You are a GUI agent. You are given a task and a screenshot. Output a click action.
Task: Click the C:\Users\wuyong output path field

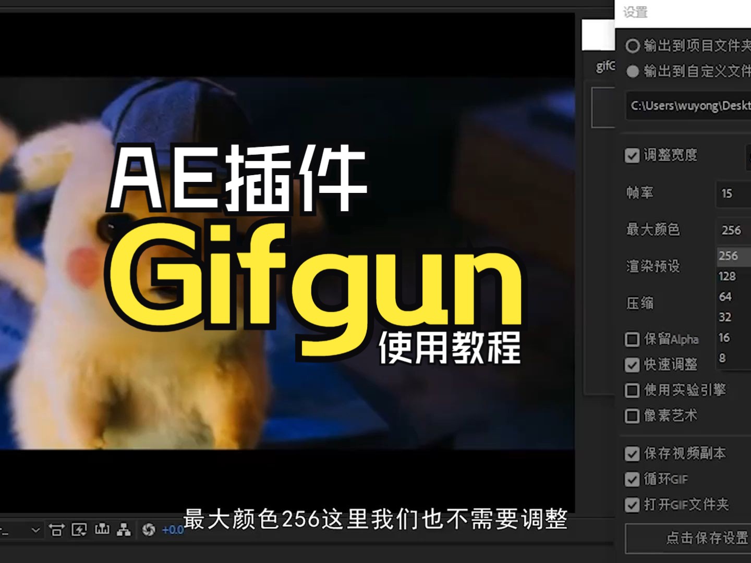pos(688,106)
